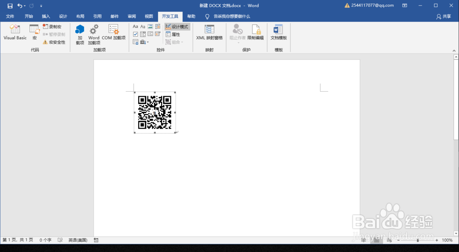The width and height of the screenshot is (459, 252).
Task: Save the document with the floppy icon
Action: 10,5
